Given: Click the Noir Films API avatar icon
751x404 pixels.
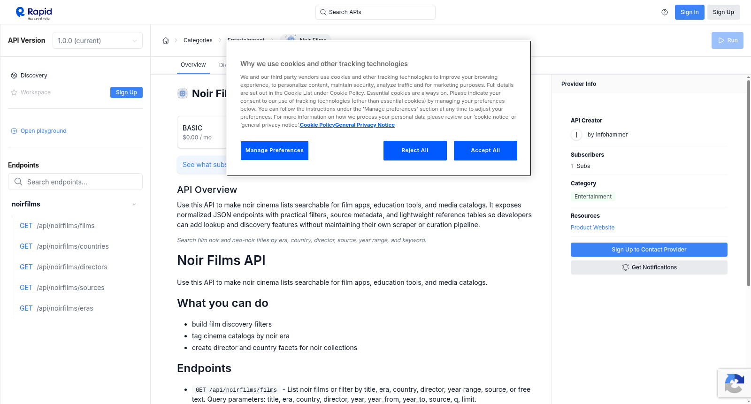Looking at the screenshot, I should (183, 93).
